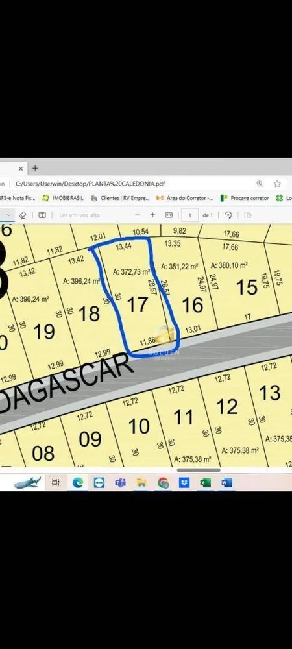This screenshot has height=649, width=292.
Task: Click the DAGASCAR street name label
Action: pyautogui.click(x=66, y=384)
